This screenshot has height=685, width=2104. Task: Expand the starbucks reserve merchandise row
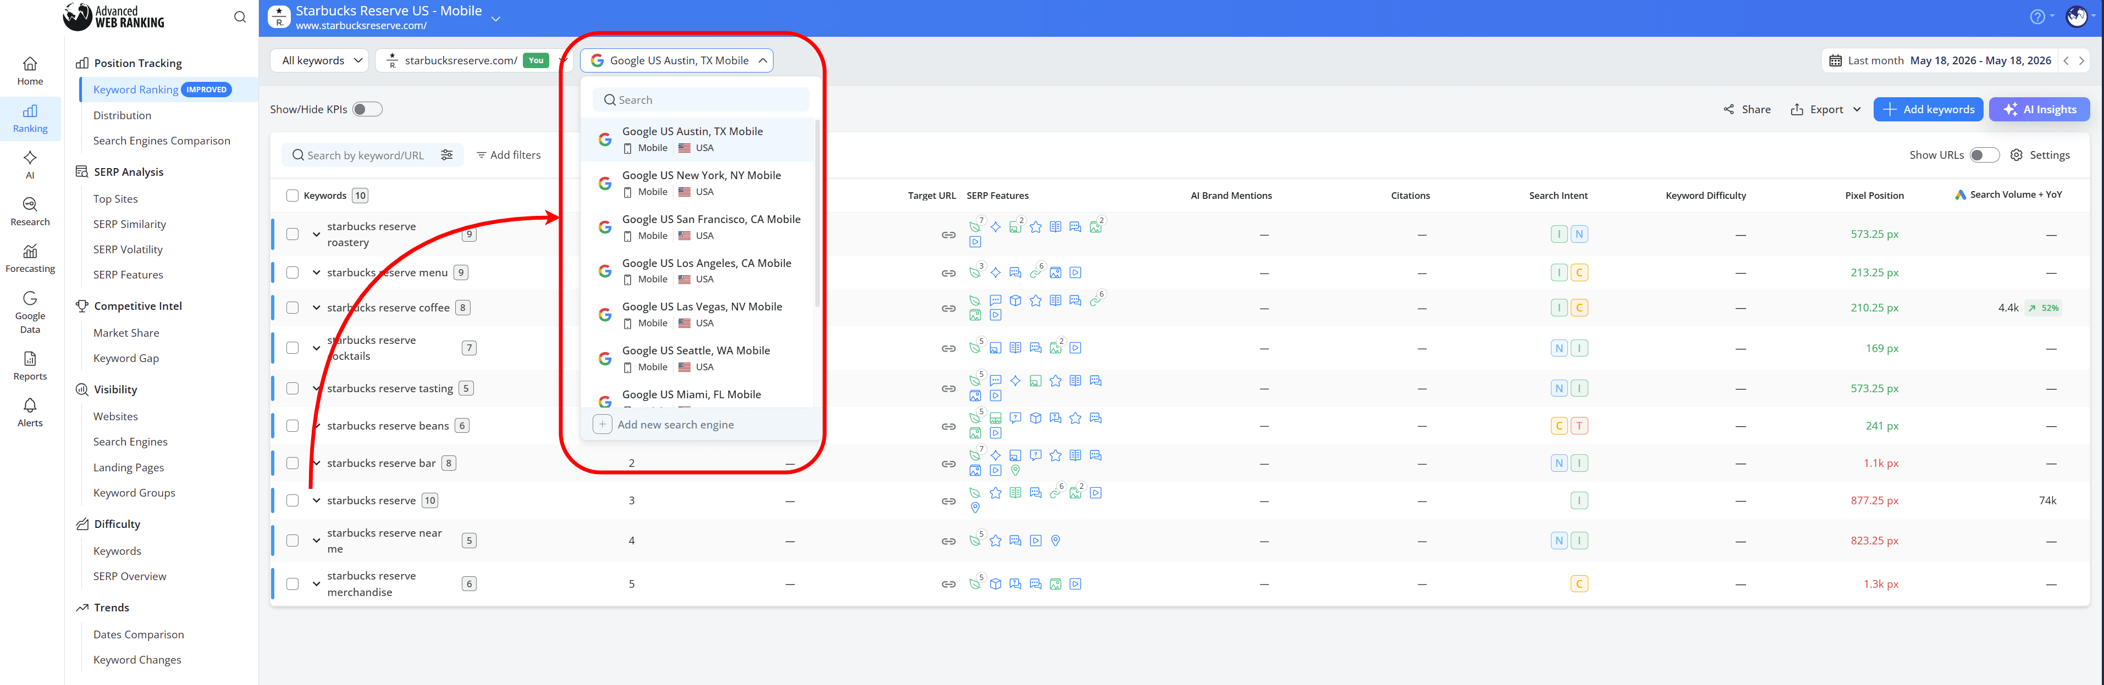(316, 584)
